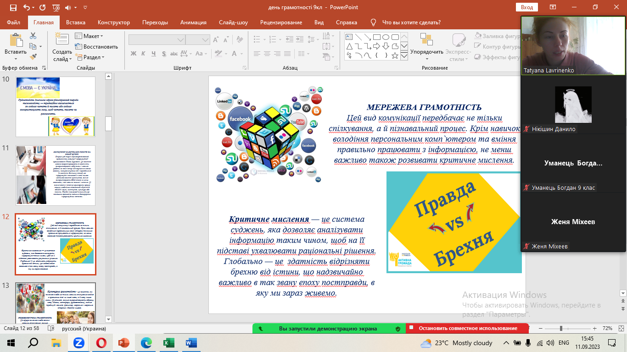Switch to the Анимация tab
Image resolution: width=627 pixels, height=352 pixels.
(x=193, y=22)
